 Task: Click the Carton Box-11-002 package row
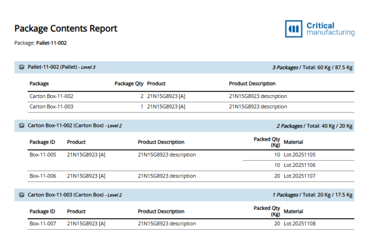click(51, 96)
